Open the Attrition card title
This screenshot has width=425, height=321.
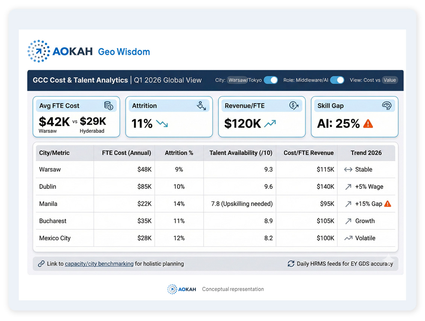click(145, 106)
